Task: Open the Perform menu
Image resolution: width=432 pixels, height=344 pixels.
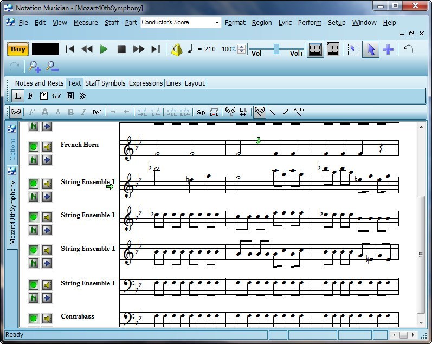Action: point(310,23)
